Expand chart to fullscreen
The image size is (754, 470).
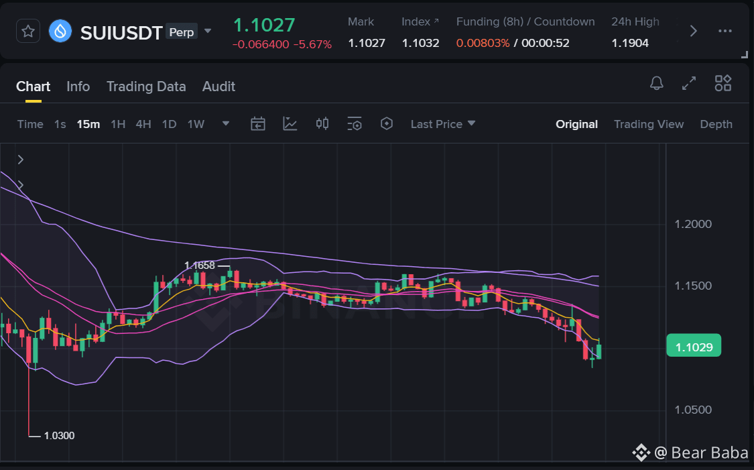click(x=689, y=83)
